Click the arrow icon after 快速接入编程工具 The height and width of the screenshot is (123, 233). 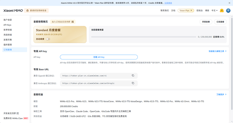pyautogui.click(x=226, y=51)
